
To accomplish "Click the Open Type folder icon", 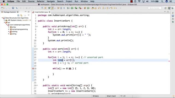I will [x=92, y=8].
